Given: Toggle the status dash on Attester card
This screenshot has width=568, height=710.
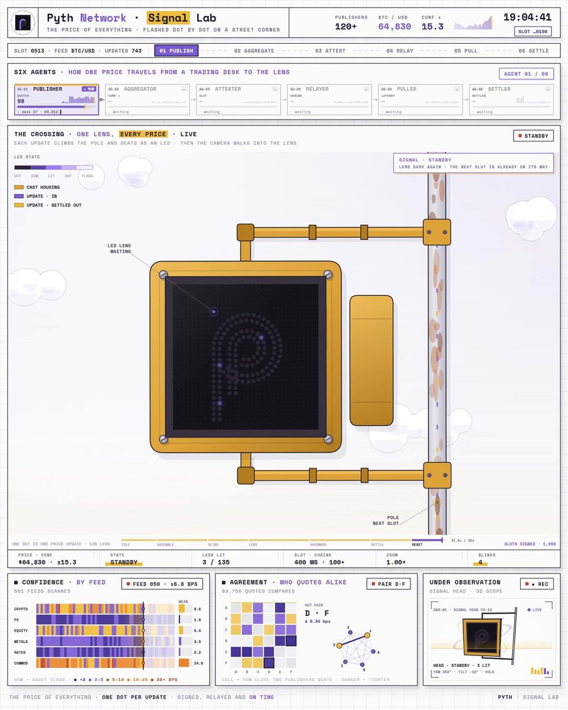Looking at the screenshot, I should click(275, 89).
